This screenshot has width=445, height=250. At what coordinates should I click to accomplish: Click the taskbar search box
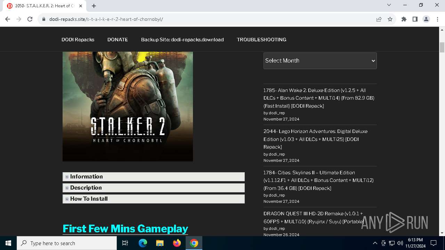point(67,243)
